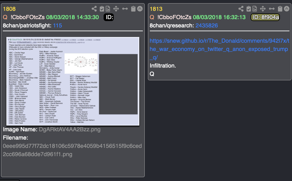Screen dimensions: 292x181
Task: Click post number 1813 heading
Action: (x=156, y=9)
